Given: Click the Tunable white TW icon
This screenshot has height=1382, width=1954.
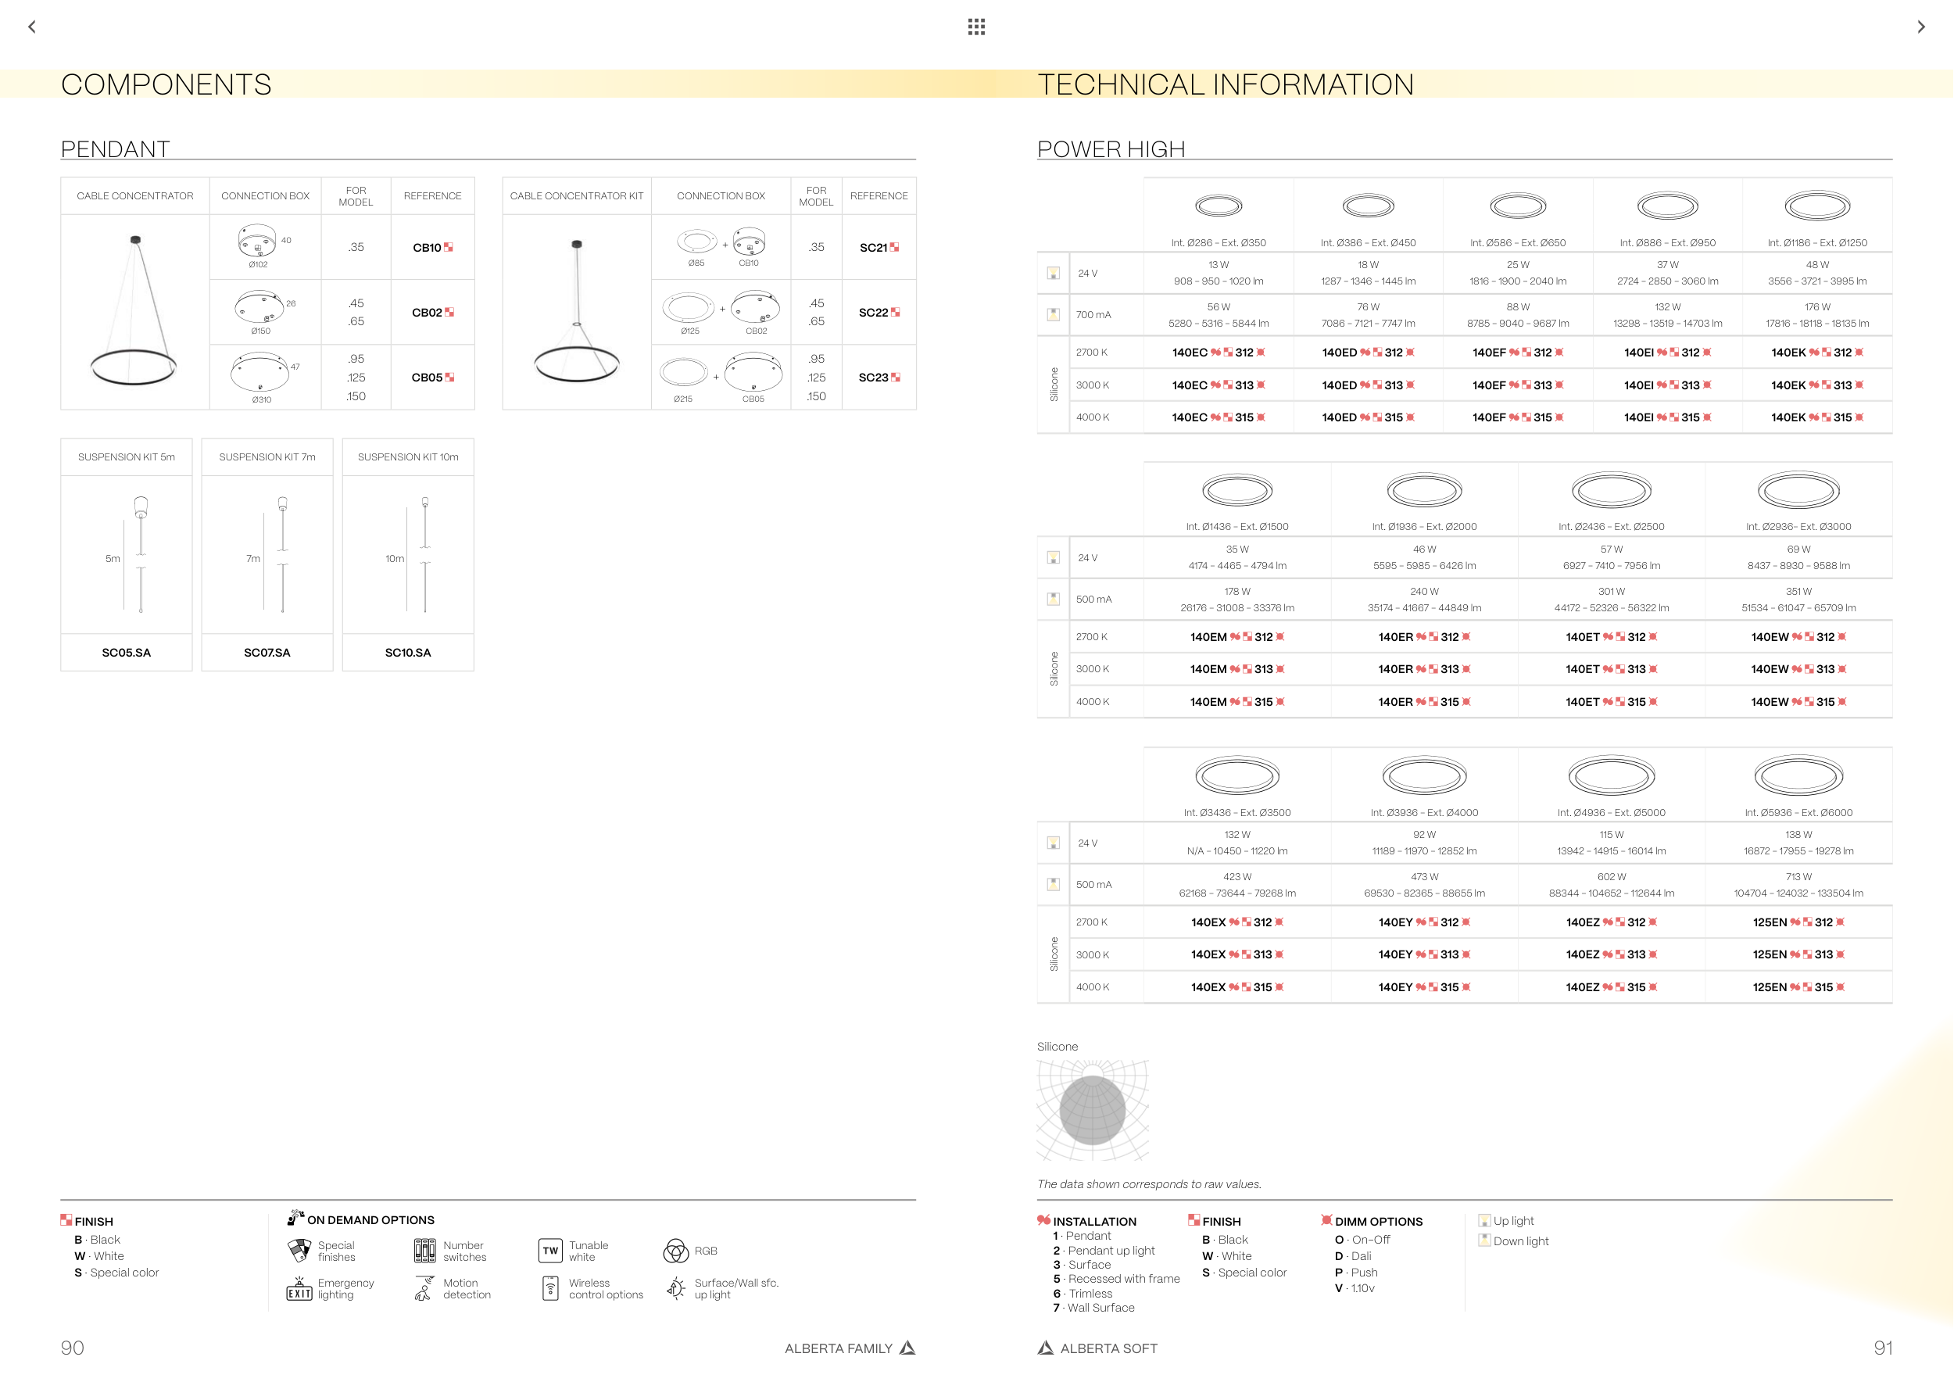Looking at the screenshot, I should (550, 1250).
